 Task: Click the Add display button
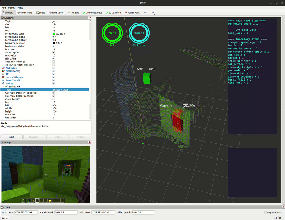[12, 137]
